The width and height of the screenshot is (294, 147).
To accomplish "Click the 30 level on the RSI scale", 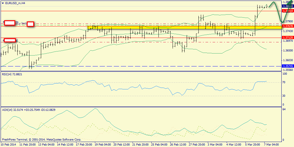I will tap(284, 96).
